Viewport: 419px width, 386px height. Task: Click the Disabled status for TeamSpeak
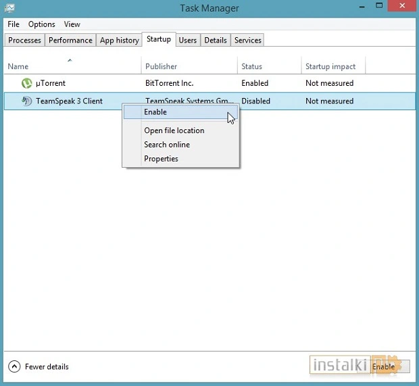pos(255,101)
